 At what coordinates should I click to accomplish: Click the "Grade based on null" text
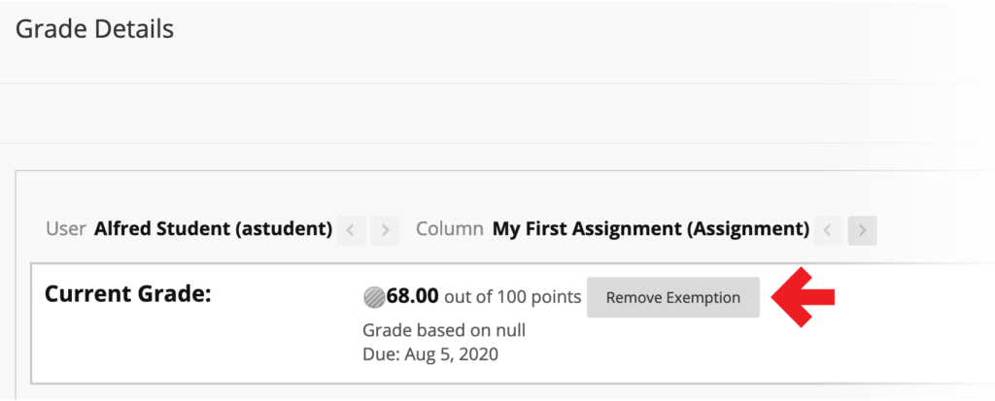(443, 330)
